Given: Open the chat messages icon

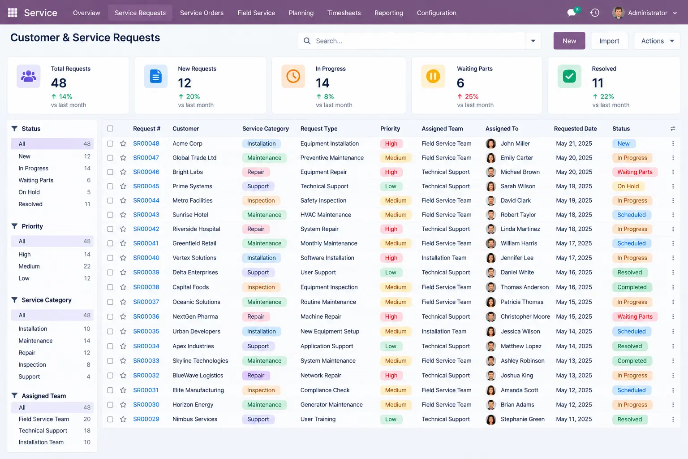Looking at the screenshot, I should [572, 13].
